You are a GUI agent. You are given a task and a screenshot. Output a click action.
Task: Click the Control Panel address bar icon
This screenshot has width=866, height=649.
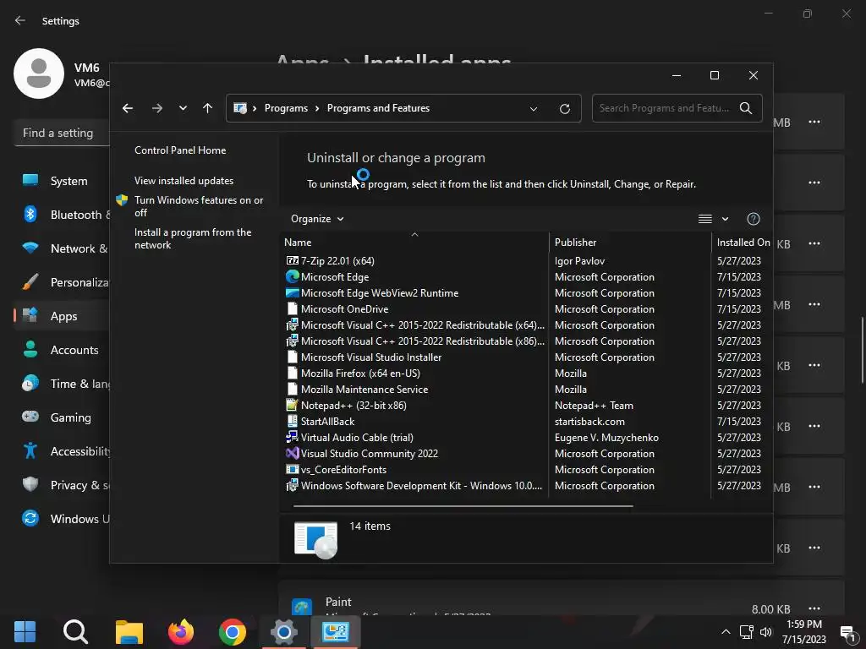click(x=240, y=108)
